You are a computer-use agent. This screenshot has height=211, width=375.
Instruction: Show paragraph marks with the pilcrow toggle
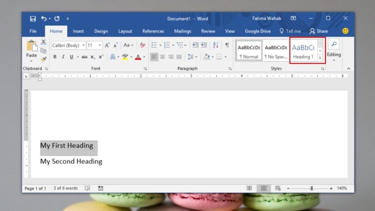[x=227, y=45]
